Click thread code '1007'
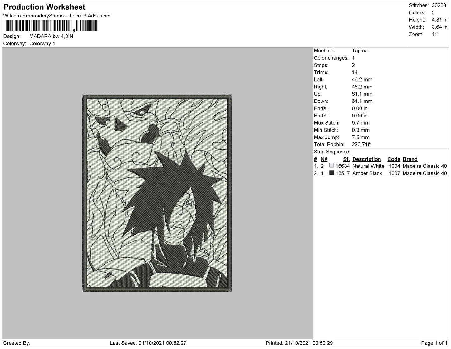The width and height of the screenshot is (451, 349). [x=394, y=173]
